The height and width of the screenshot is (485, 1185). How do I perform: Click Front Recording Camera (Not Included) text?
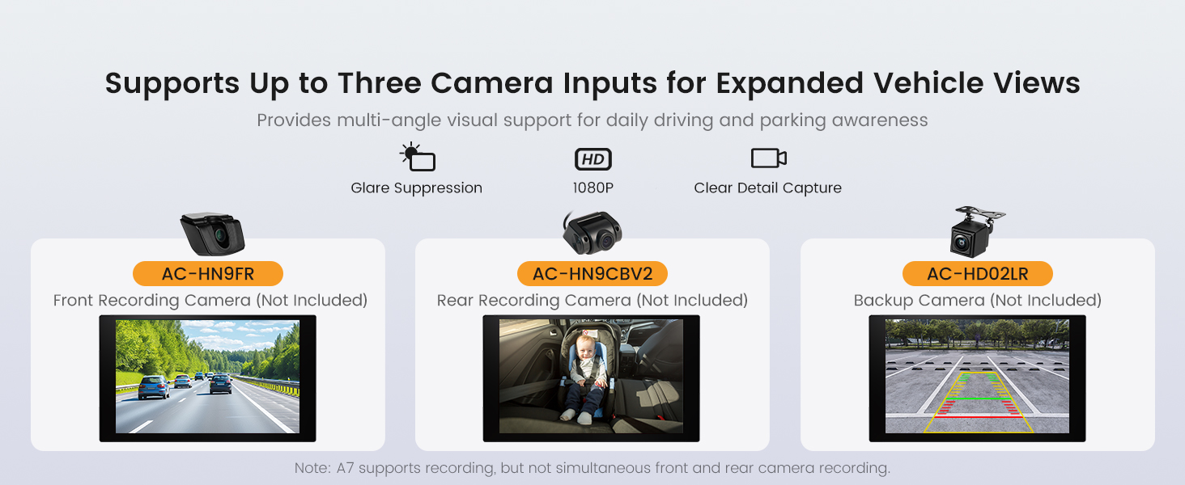coord(210,301)
